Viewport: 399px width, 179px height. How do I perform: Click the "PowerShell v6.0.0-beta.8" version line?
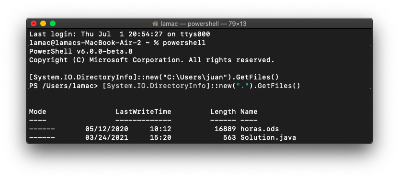(81, 51)
